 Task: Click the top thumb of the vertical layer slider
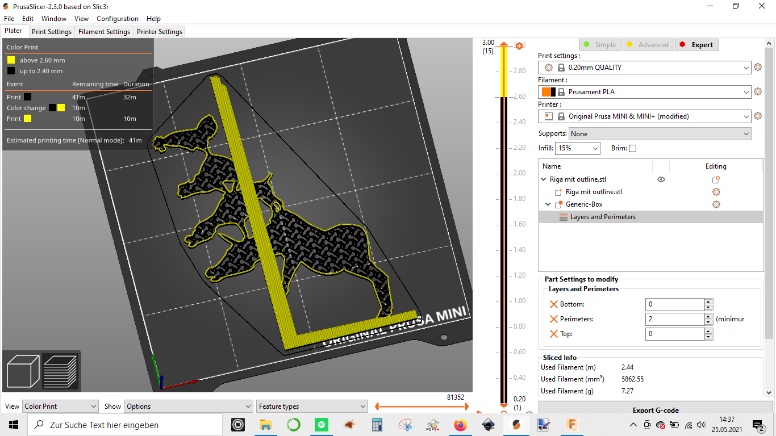point(503,44)
